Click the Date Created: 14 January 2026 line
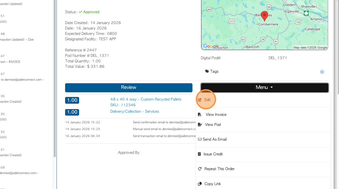Image resolution: width=339 pixels, height=189 pixels. [93, 23]
